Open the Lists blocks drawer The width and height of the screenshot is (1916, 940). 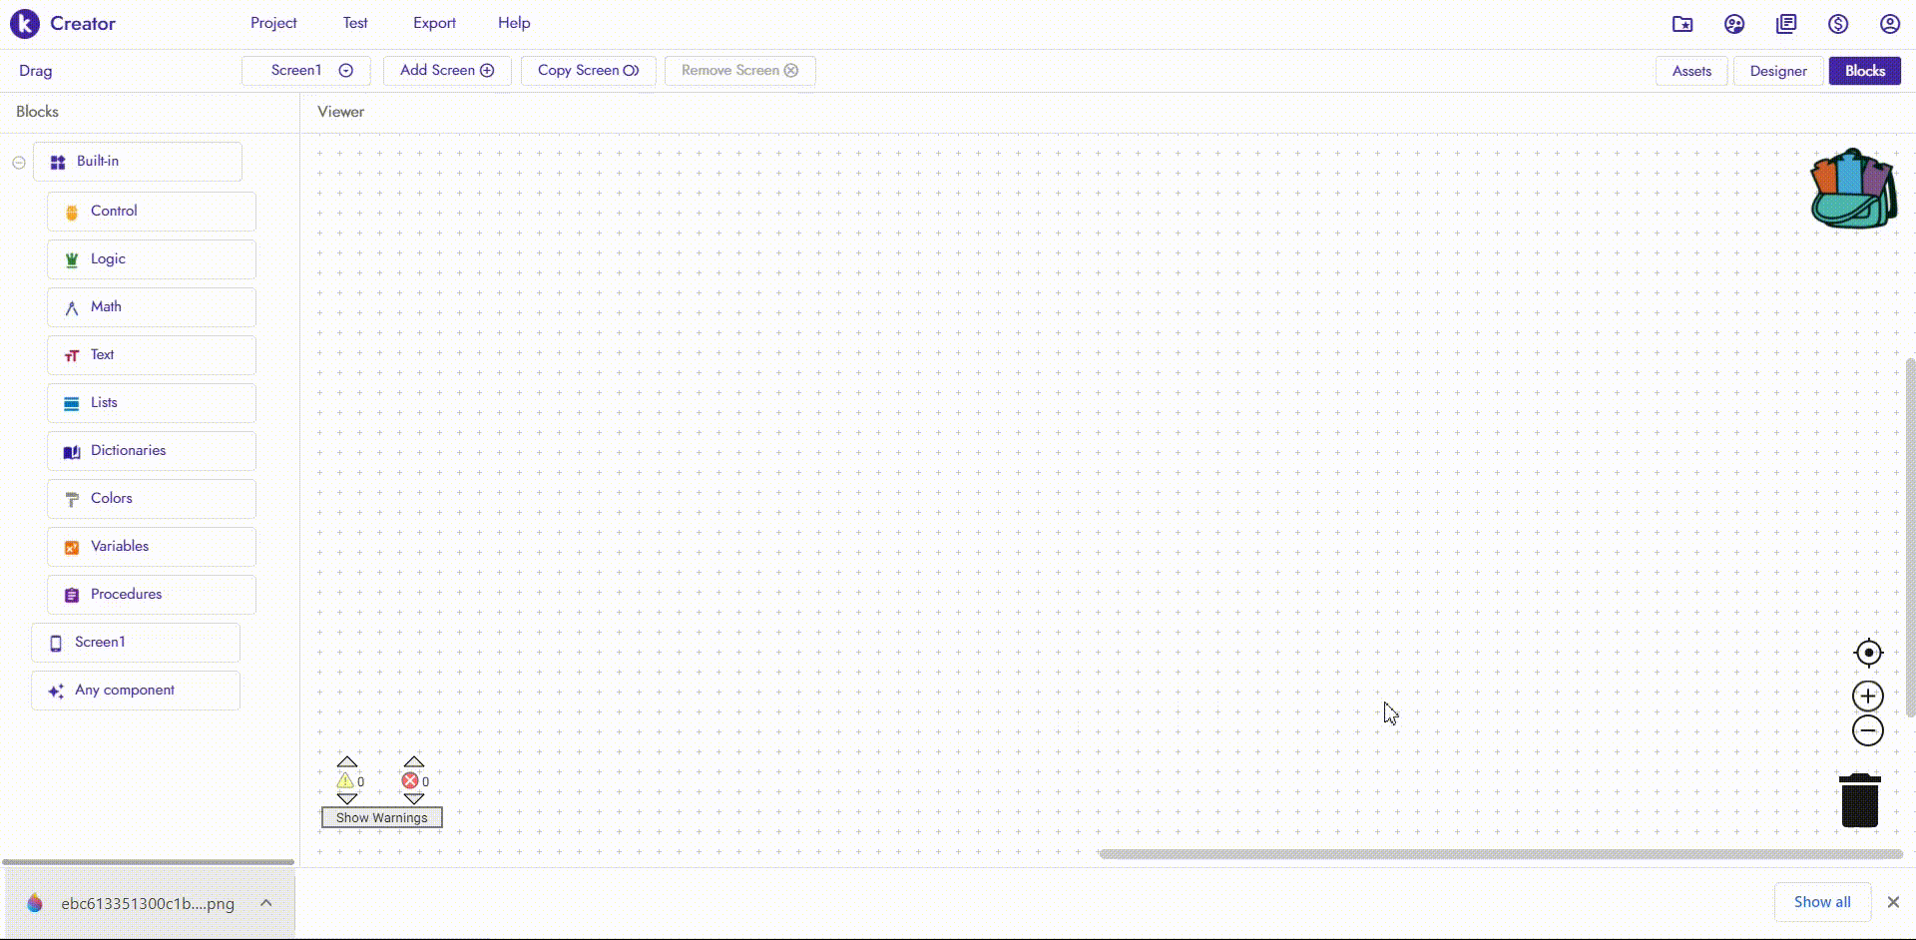[152, 403]
